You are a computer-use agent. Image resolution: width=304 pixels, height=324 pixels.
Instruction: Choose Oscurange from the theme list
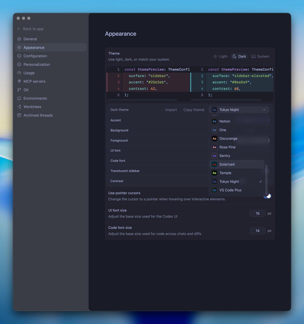coord(237,139)
